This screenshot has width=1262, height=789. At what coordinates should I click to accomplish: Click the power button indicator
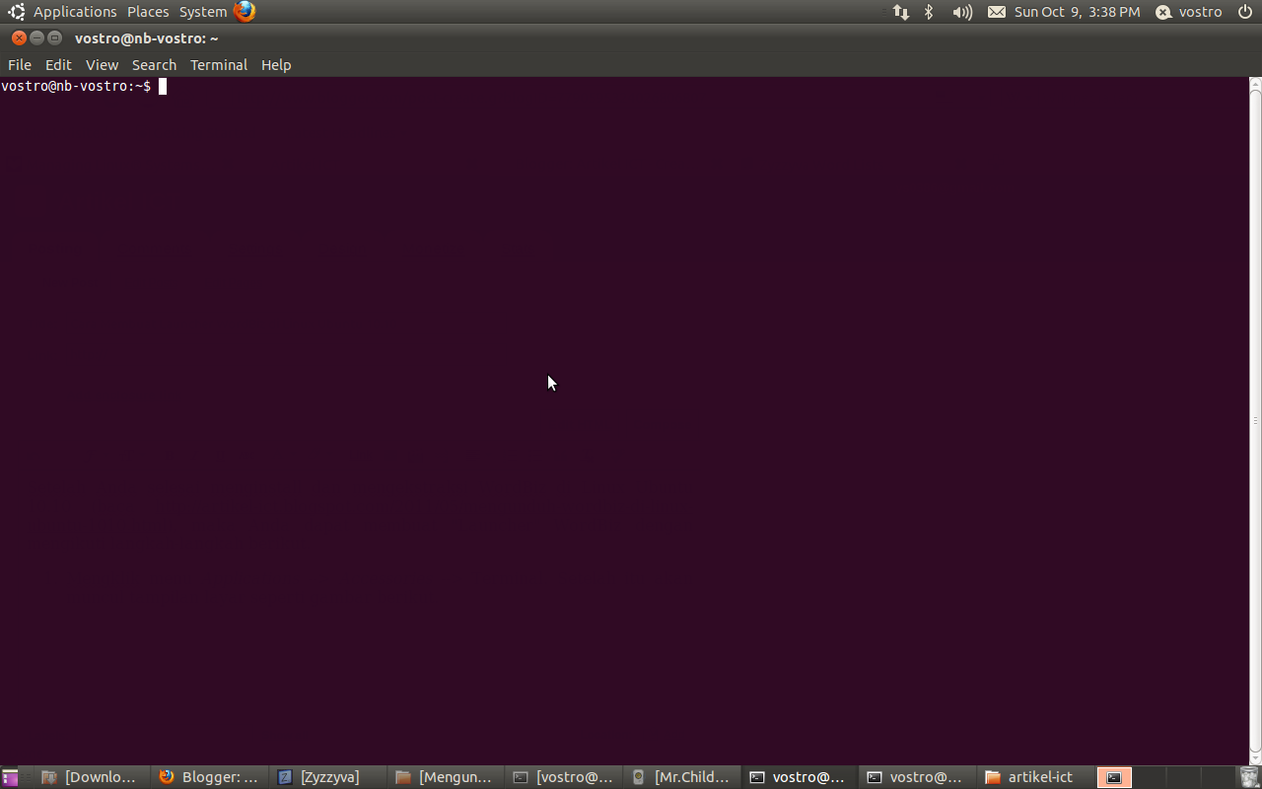(x=1244, y=12)
